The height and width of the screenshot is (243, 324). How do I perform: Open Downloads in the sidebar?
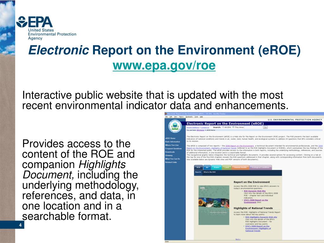170,152
